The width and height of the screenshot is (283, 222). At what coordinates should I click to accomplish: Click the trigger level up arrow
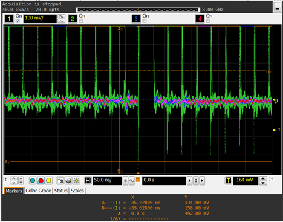pyautogui.click(x=263, y=178)
